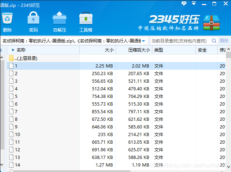Image resolution: width=231 pixels, height=172 pixels.
Task: Click the search magnifier icon
Action: [214, 41]
